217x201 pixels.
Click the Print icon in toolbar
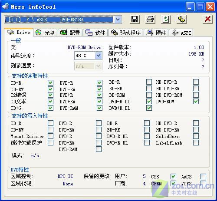[x=150, y=19]
